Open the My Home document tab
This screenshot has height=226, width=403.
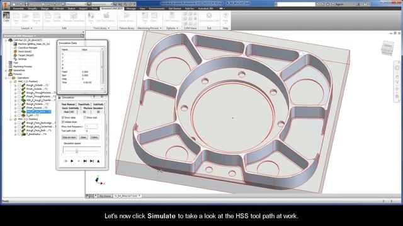(105, 196)
